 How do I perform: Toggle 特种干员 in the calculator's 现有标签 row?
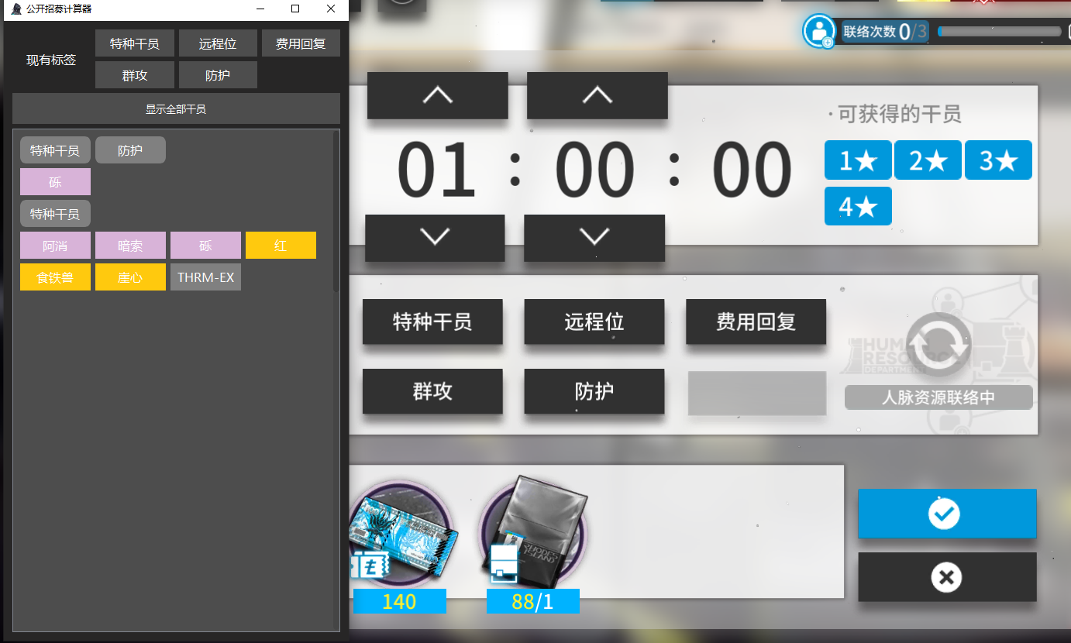135,43
